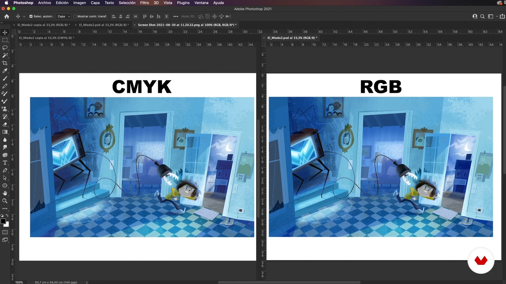
Task: Select the Sponge tool
Action: pos(5,155)
